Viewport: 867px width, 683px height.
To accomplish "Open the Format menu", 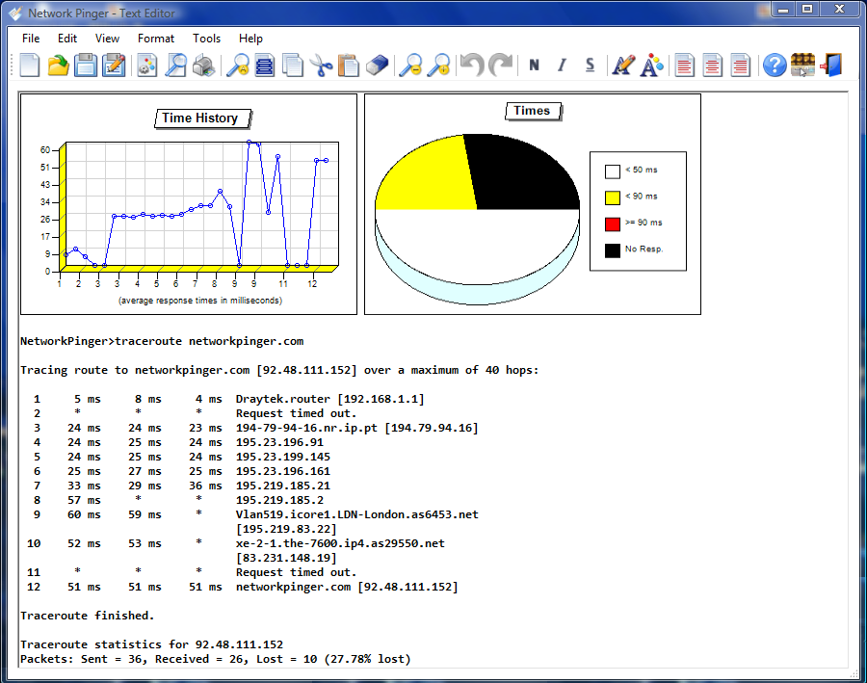I will [156, 39].
